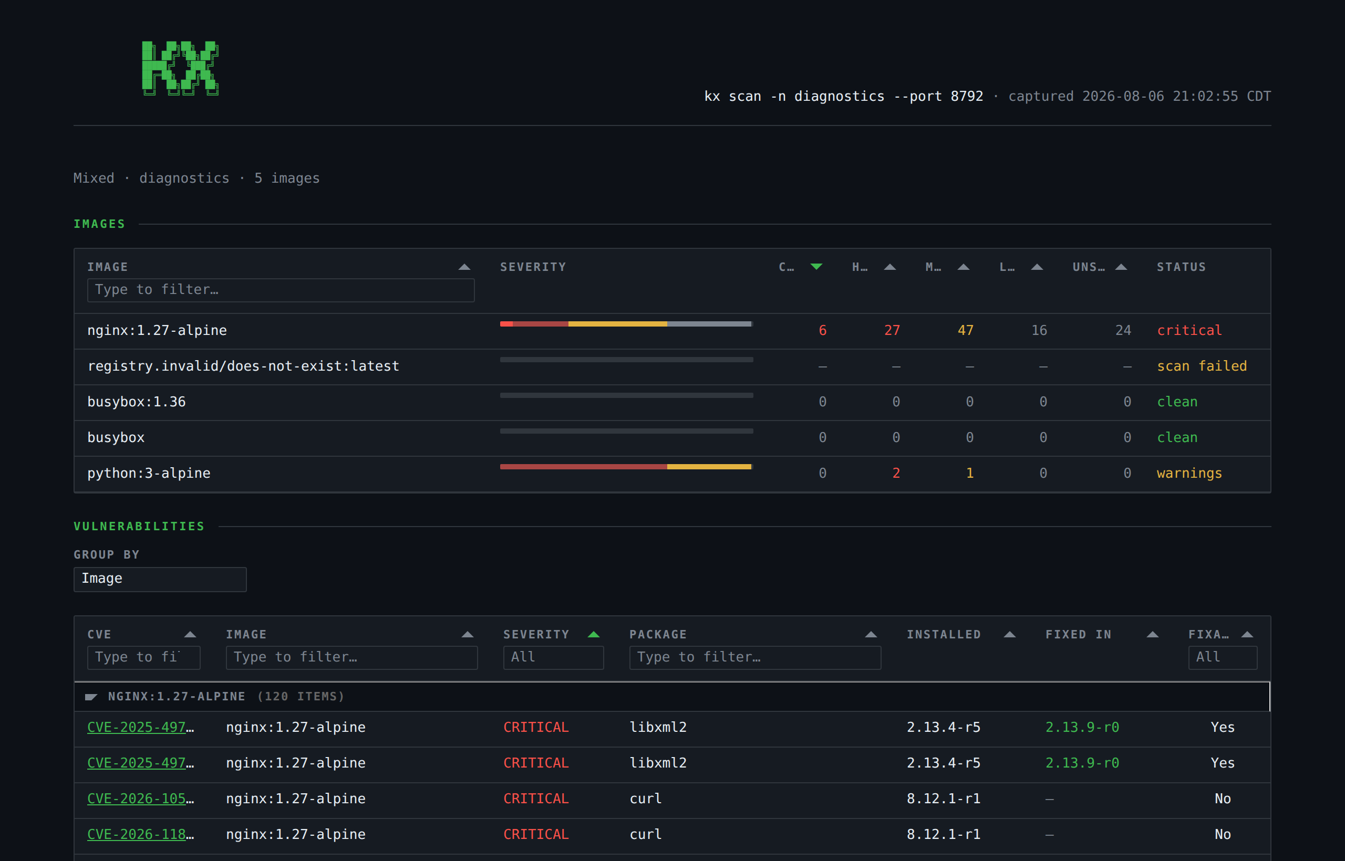Image resolution: width=1345 pixels, height=861 pixels.
Task: Click nginx high count 27
Action: pyautogui.click(x=892, y=331)
